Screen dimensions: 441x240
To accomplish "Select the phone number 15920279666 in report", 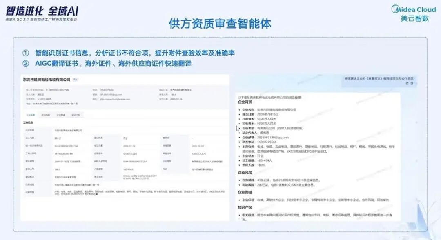I will pos(267,142).
